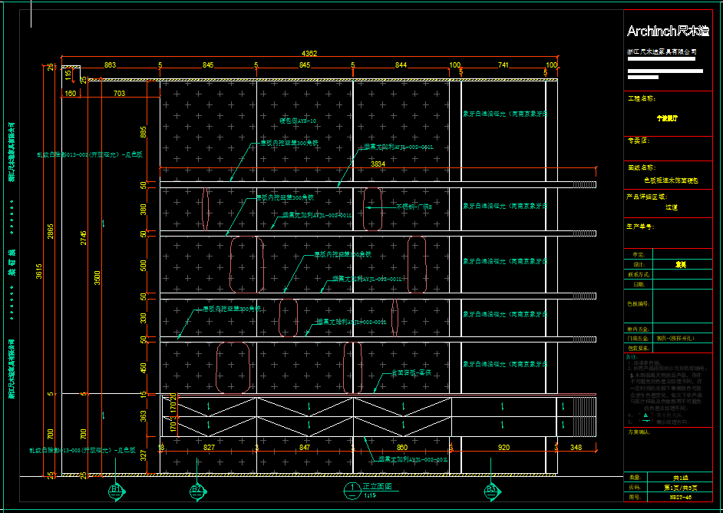Click the B1 section marker circle
723x513 pixels.
click(x=117, y=489)
